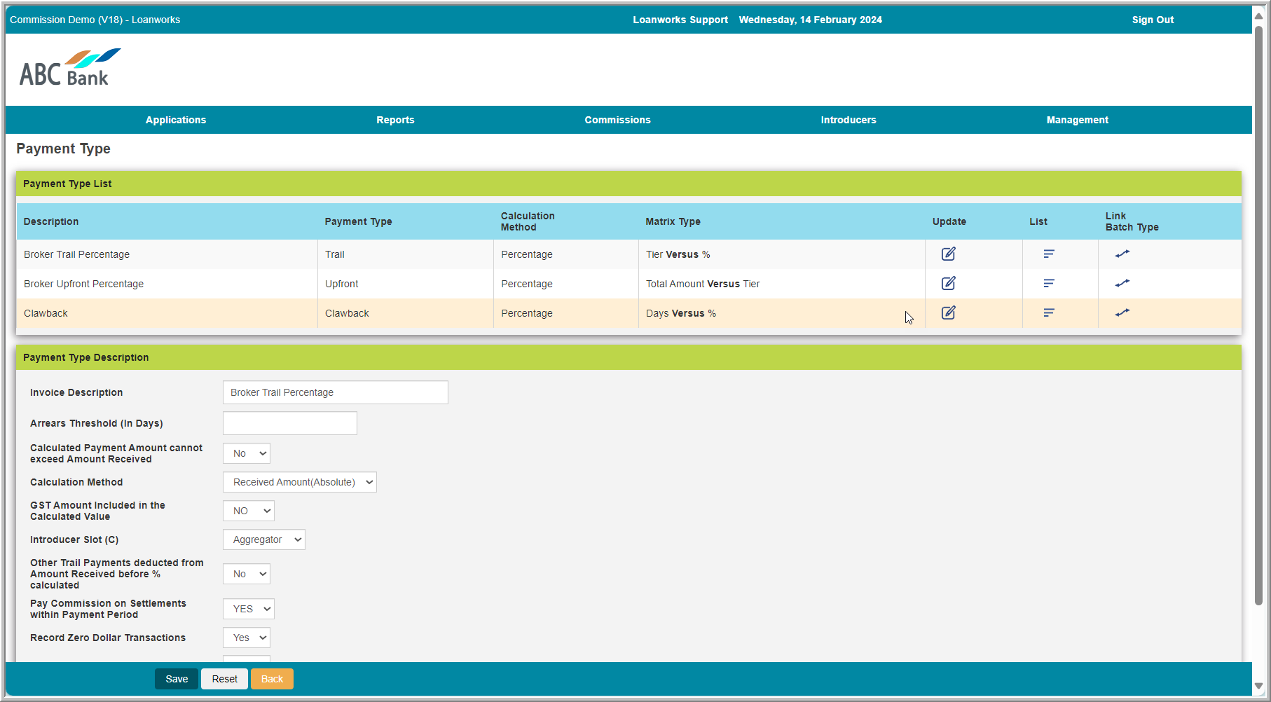1271x702 pixels.
Task: Link batch type for Broker Trail Percentage
Action: [x=1122, y=254]
